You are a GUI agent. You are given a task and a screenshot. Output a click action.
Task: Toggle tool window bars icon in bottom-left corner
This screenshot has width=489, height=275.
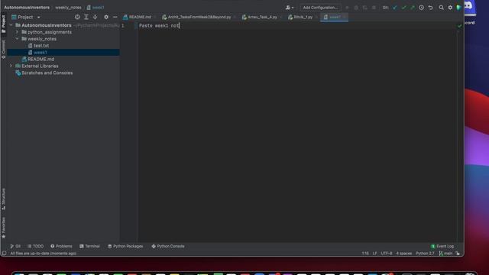4,254
